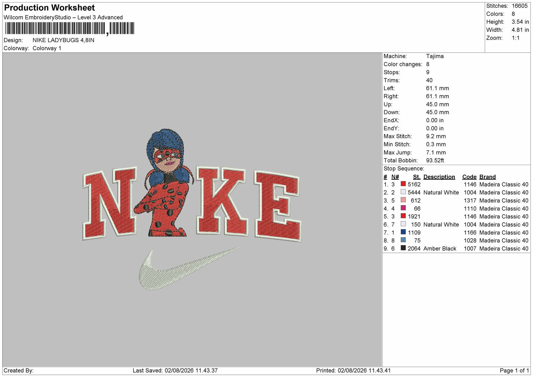
Task: Click the Amber Black description
Action: 440,249
